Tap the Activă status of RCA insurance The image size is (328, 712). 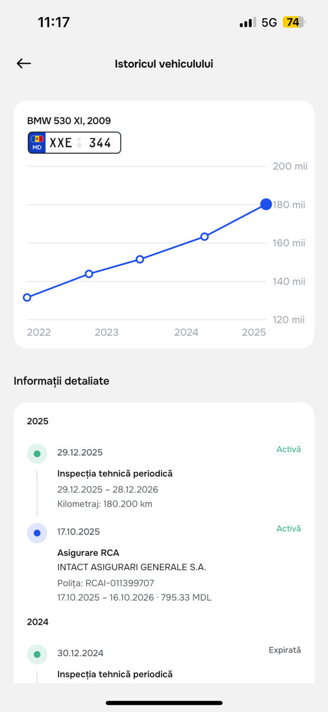point(289,528)
